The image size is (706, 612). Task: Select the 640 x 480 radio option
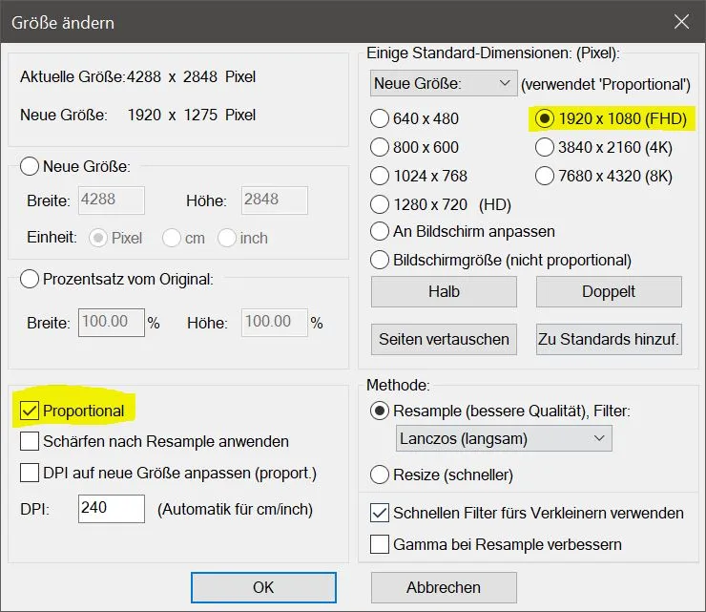point(380,119)
